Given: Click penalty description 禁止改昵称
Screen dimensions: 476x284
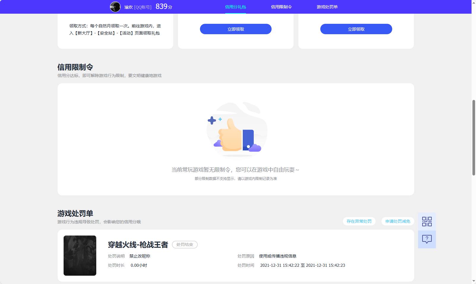Looking at the screenshot, I should (140, 256).
